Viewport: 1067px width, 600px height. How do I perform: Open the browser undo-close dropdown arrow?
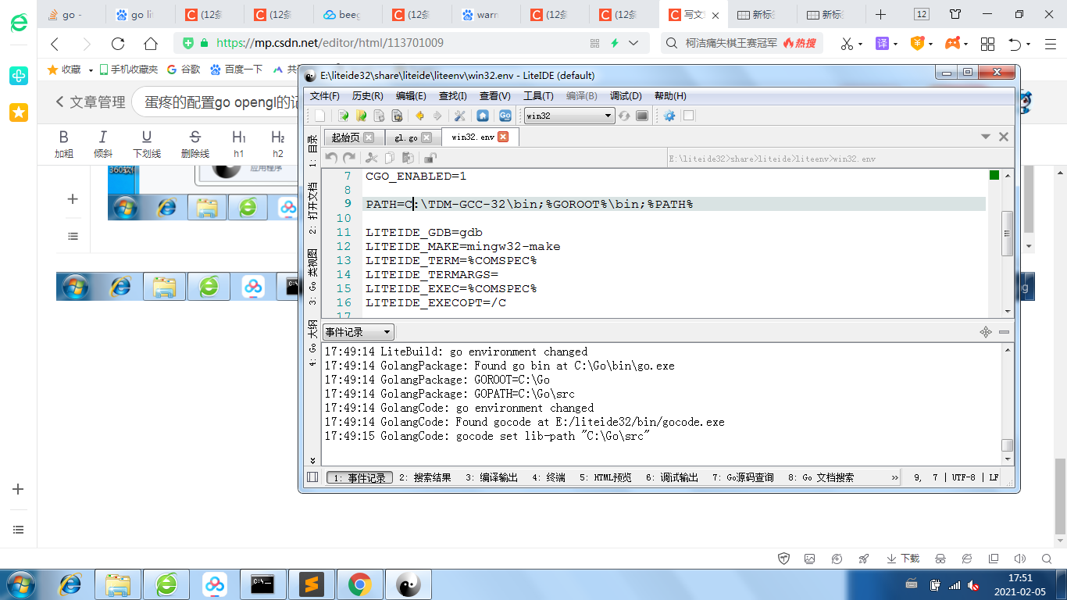[1029, 44]
